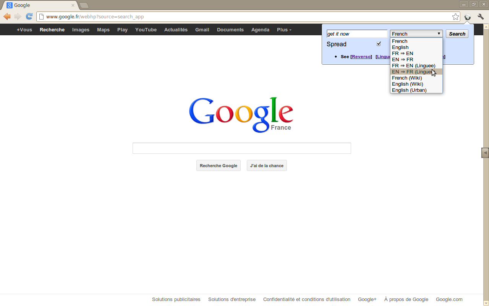Open Gmail from the navigation bar
The height and width of the screenshot is (306, 489).
tap(202, 29)
